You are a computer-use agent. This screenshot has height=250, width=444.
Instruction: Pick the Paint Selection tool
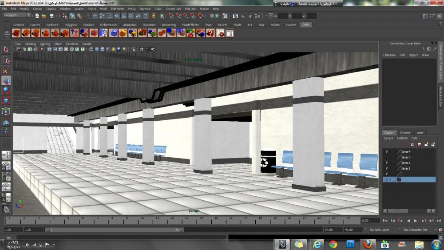[6, 70]
